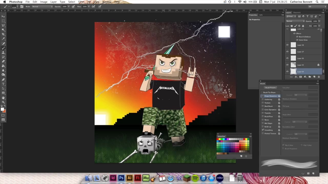328x184 pixels.
Task: Filter layers by pixel layers icon
Action: point(299,16)
